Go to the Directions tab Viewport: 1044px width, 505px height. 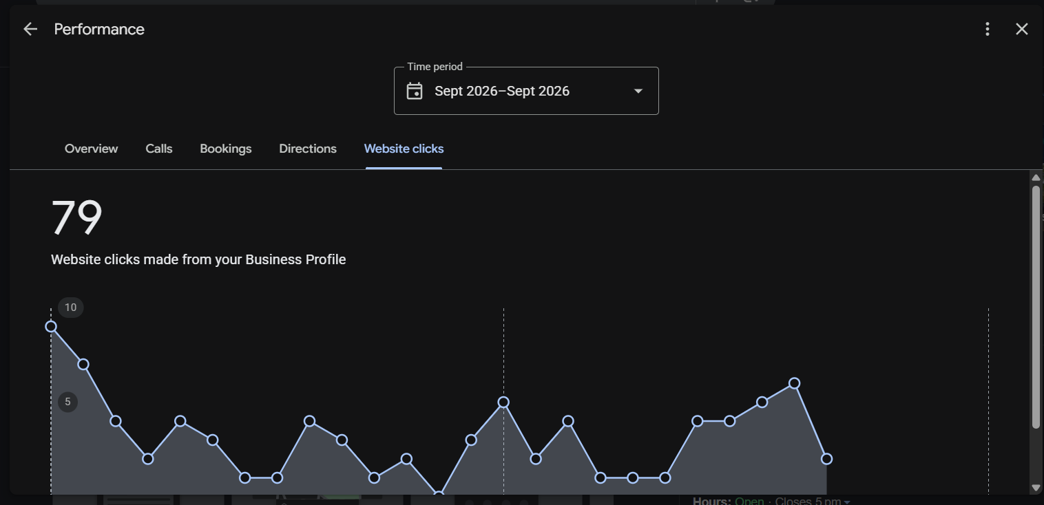tap(308, 149)
